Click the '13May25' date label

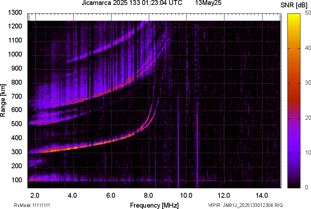pyautogui.click(x=208, y=3)
